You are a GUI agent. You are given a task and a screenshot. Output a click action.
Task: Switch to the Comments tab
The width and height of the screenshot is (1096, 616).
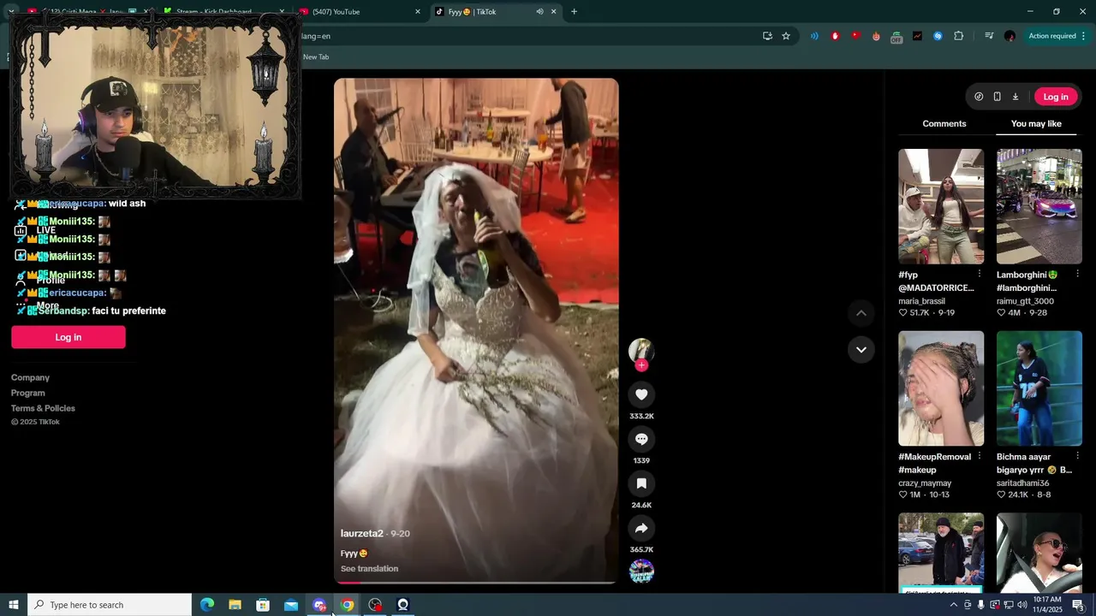tap(944, 124)
